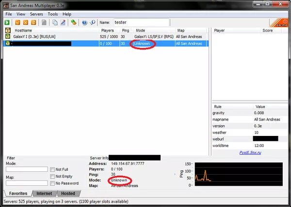Viewport: 291px width, 207px height.
Task: Open the Servers menu
Action: (36, 14)
